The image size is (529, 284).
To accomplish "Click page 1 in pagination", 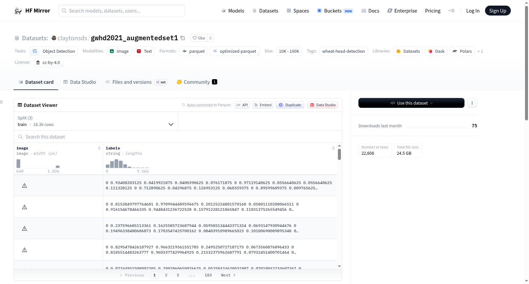I will pyautogui.click(x=154, y=275).
